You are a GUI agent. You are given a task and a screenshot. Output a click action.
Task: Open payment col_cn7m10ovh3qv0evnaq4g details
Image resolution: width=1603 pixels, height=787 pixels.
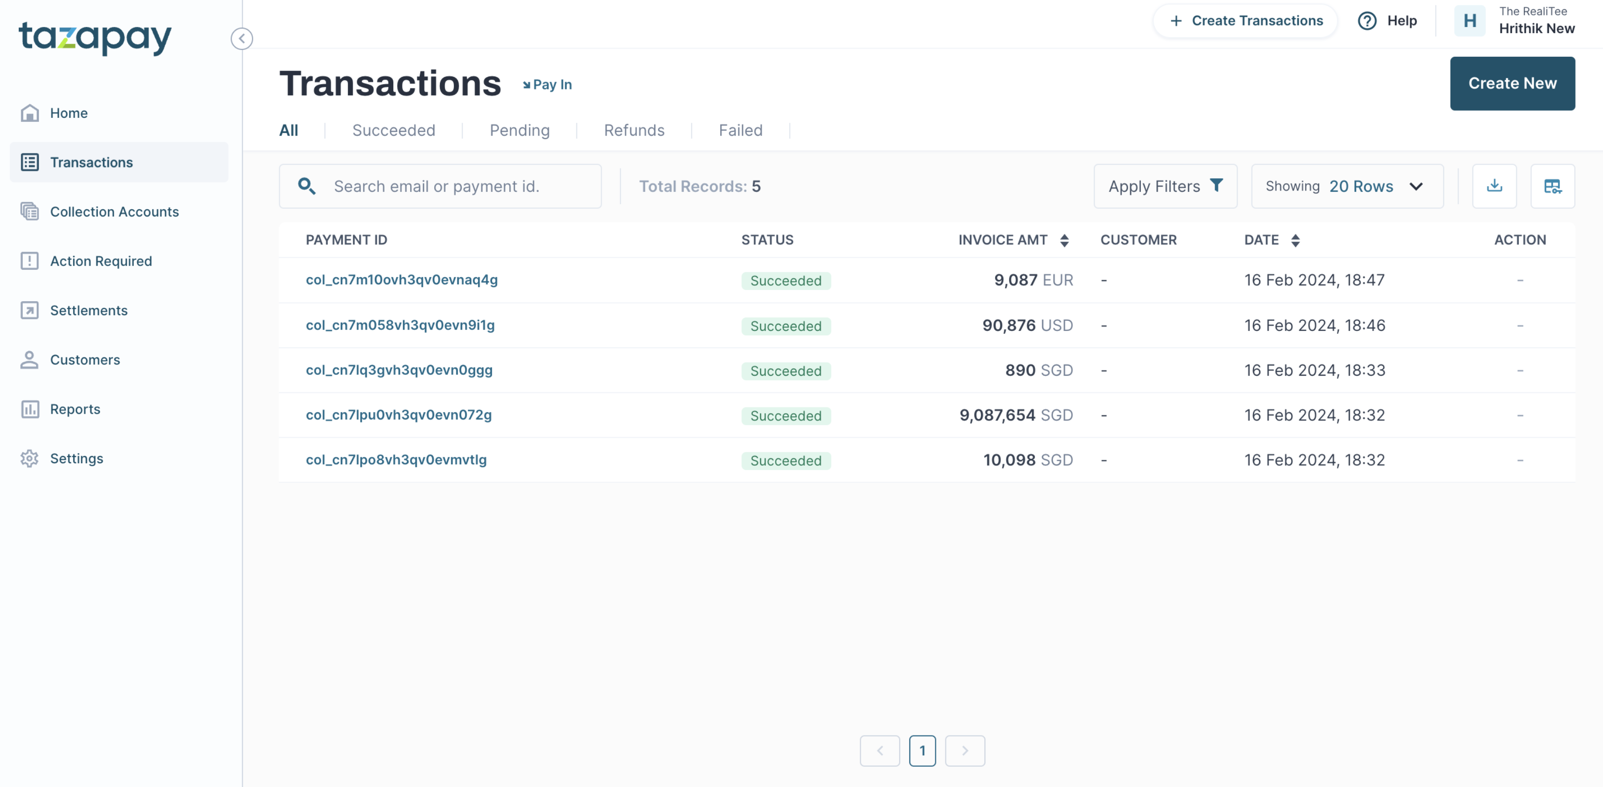coord(401,280)
